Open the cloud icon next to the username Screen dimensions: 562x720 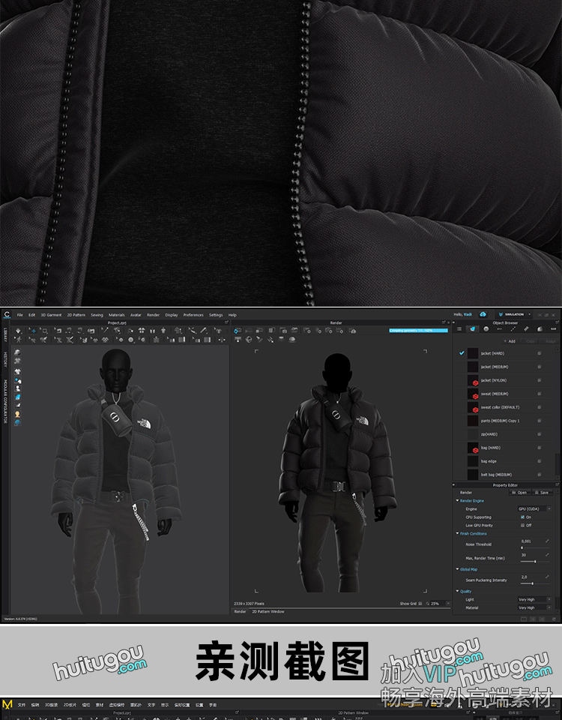tap(483, 314)
